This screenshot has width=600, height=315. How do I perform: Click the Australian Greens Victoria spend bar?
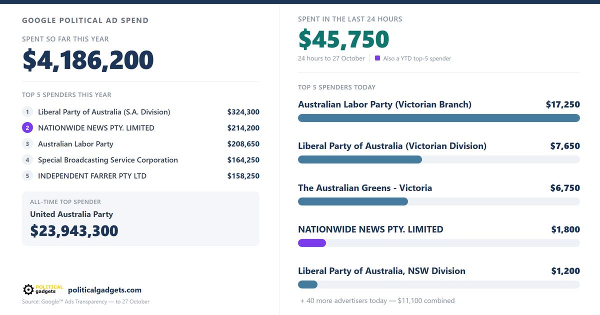[x=353, y=201]
